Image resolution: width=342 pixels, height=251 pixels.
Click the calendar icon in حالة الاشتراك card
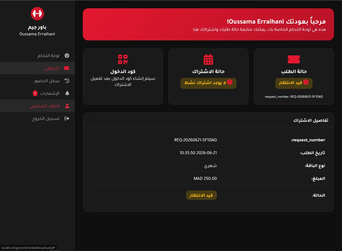(x=208, y=59)
